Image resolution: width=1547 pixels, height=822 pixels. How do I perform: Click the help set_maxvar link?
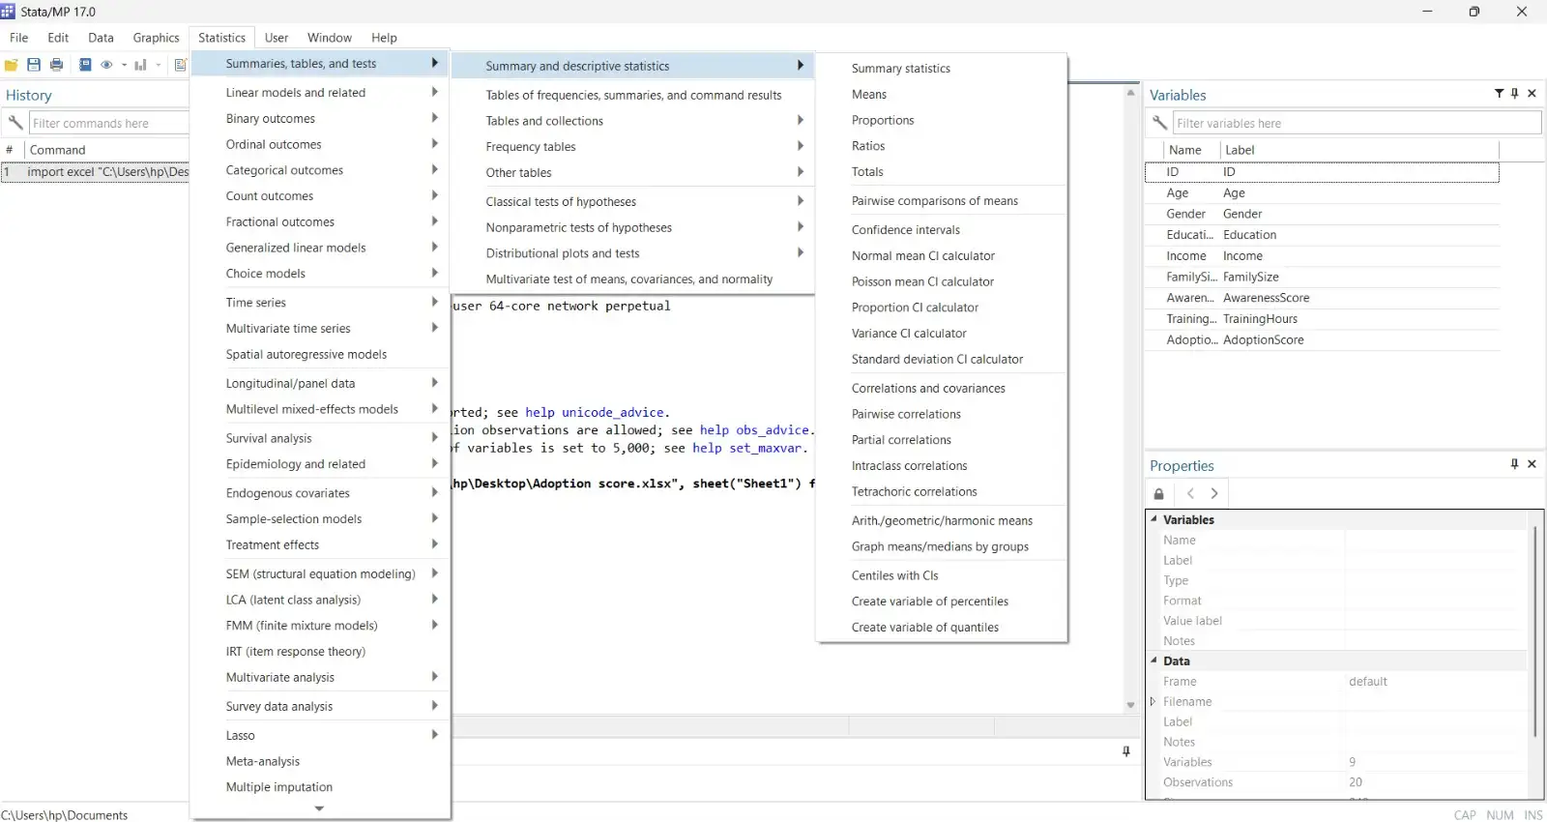coord(747,449)
